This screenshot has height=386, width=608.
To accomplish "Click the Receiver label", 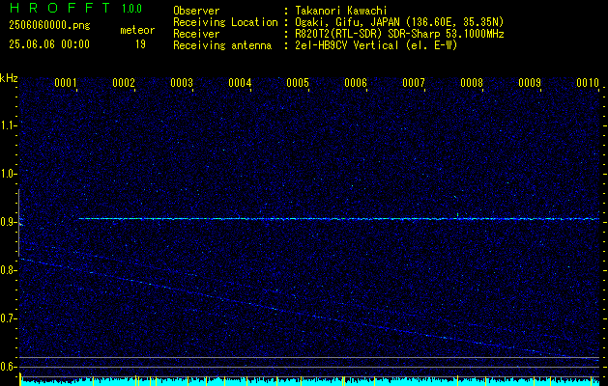I will (196, 34).
